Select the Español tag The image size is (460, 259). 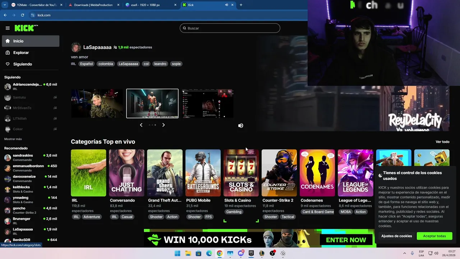(86, 64)
